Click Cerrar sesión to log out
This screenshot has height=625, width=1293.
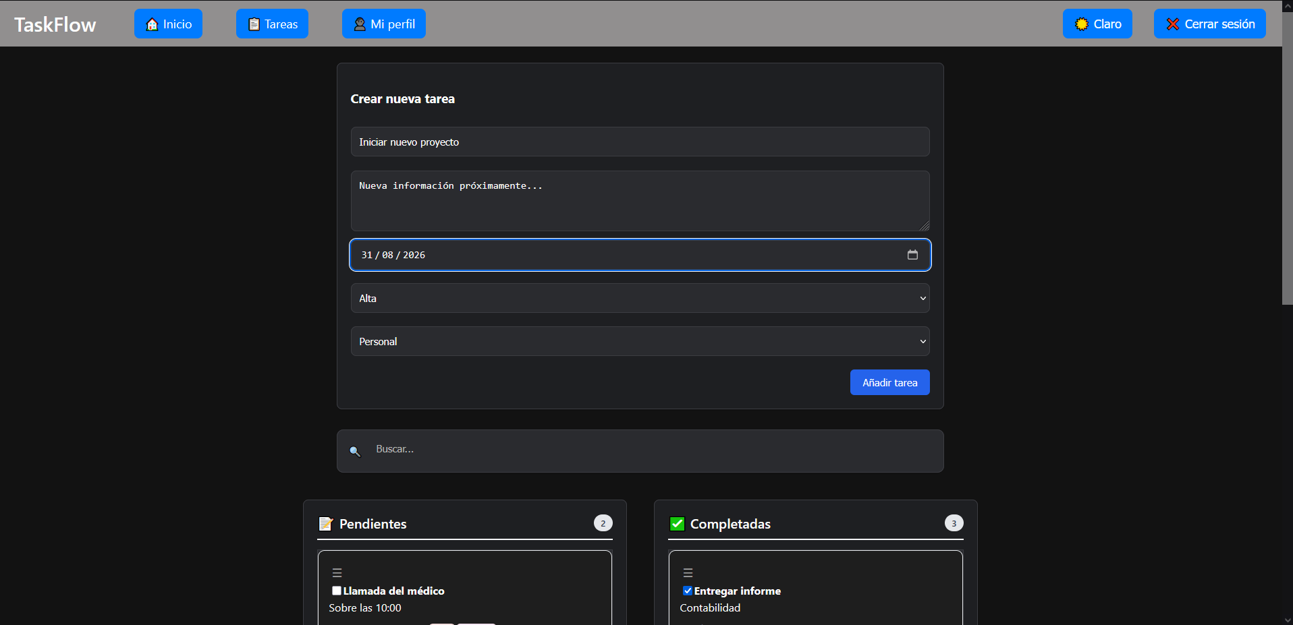tap(1209, 24)
